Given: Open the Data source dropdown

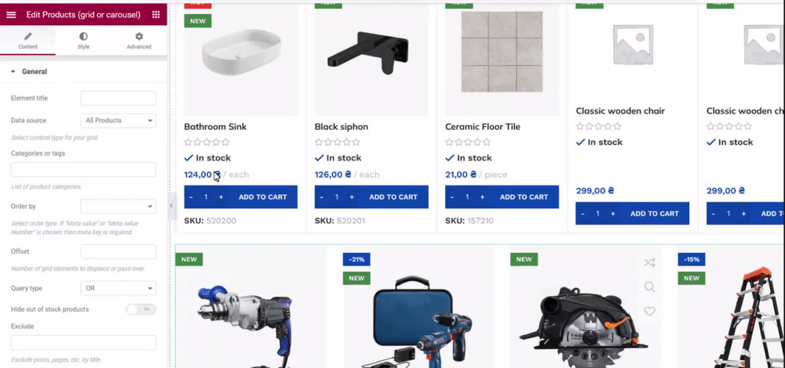Looking at the screenshot, I should (119, 121).
